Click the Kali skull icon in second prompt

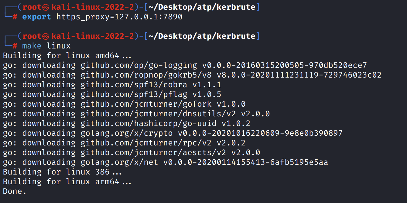click(46, 36)
